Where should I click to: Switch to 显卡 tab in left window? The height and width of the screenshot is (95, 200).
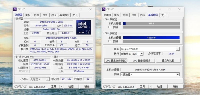[54, 15]
